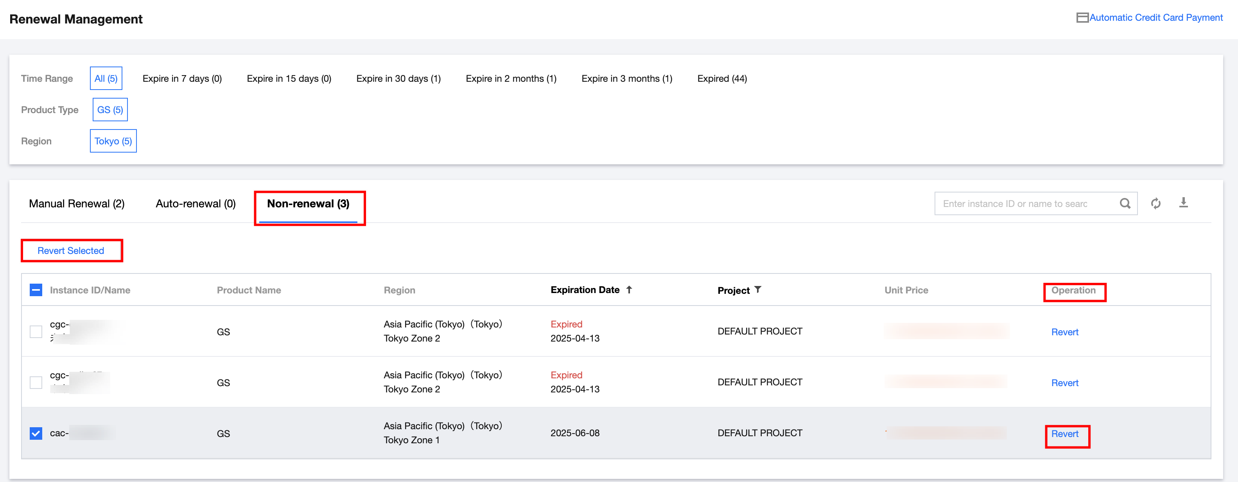Click Revert for the 2025-06-08 instance
This screenshot has width=1238, height=482.
(x=1064, y=434)
